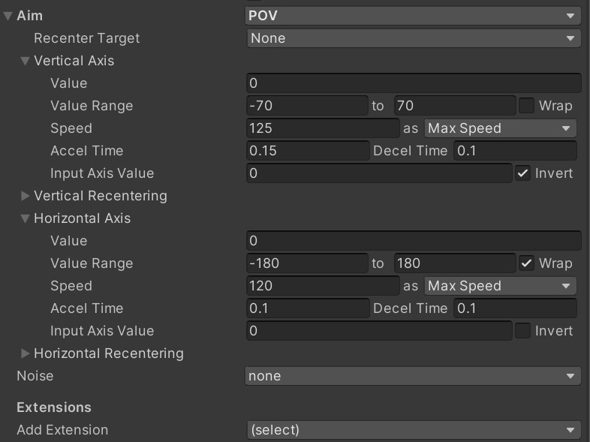
Task: Open Horizontal Axis Max Speed dropdown
Action: tap(500, 286)
